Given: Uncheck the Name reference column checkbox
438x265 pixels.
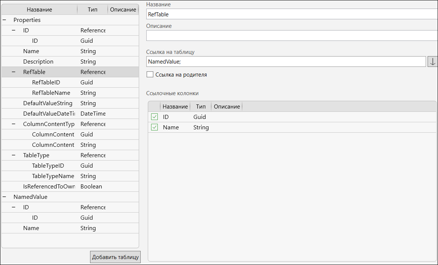Looking at the screenshot, I should click(x=154, y=127).
